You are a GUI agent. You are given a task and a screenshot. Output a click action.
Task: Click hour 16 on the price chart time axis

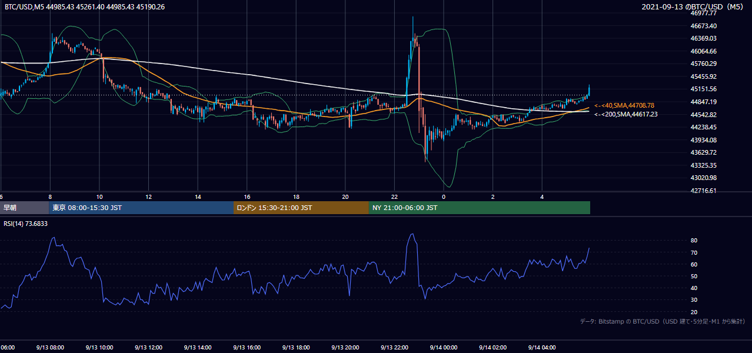coord(247,197)
